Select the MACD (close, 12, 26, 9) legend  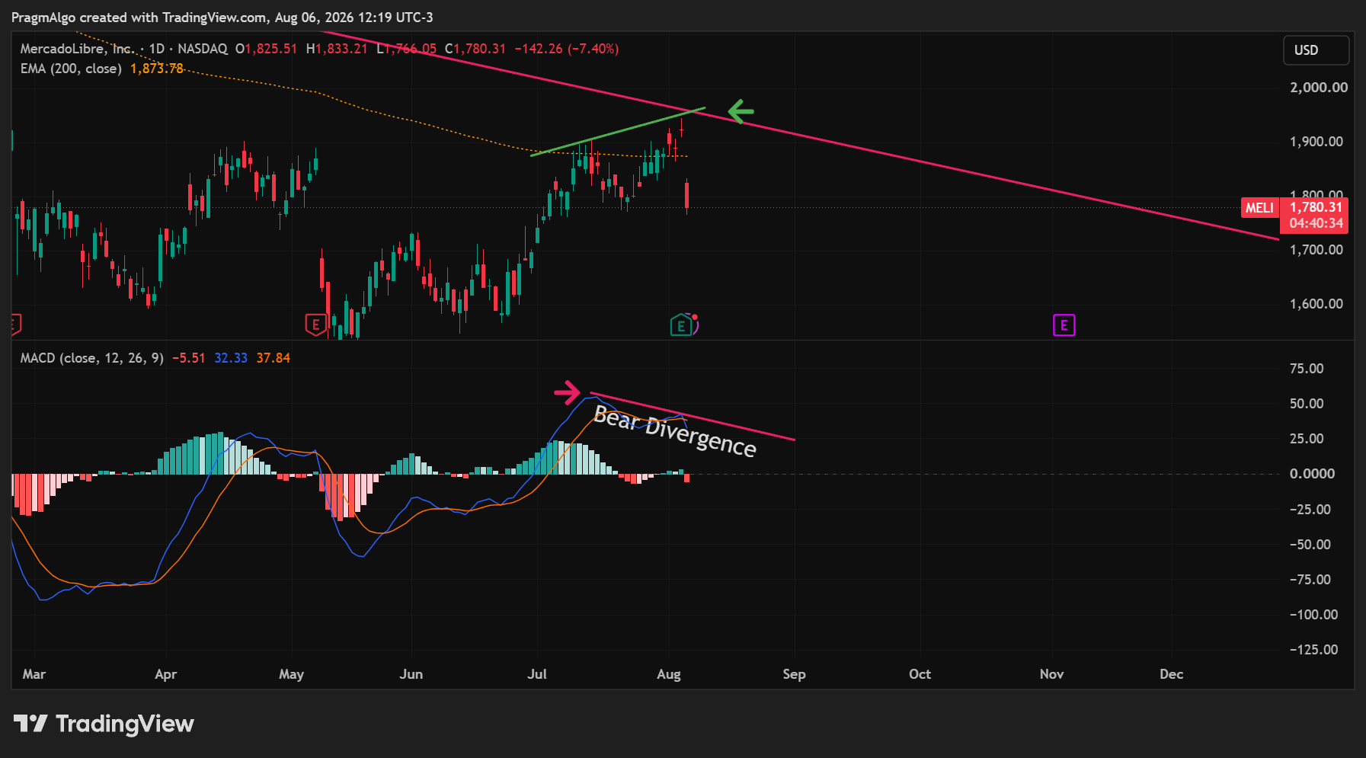(92, 358)
